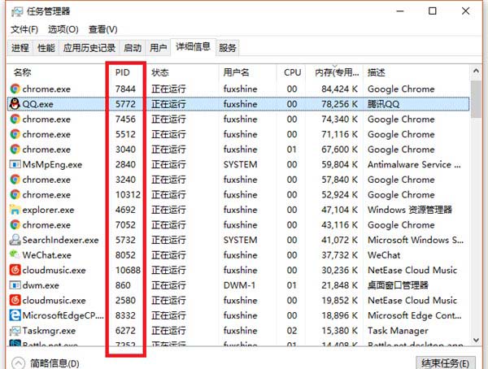Click the Chrome icon for PID 3040

15,150
